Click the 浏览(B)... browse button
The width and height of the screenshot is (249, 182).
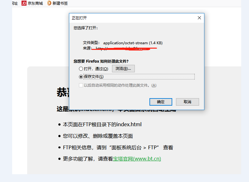(123, 69)
